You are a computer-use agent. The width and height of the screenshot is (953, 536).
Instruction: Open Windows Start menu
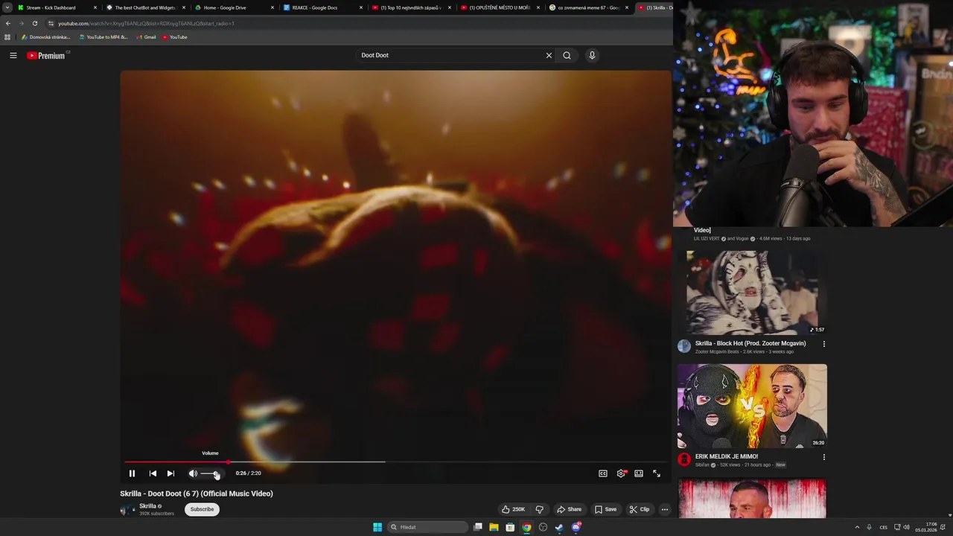click(x=377, y=527)
